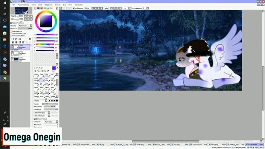Open Mail app from taskbar
This screenshot has height=149, width=265.
[x=5, y=26]
